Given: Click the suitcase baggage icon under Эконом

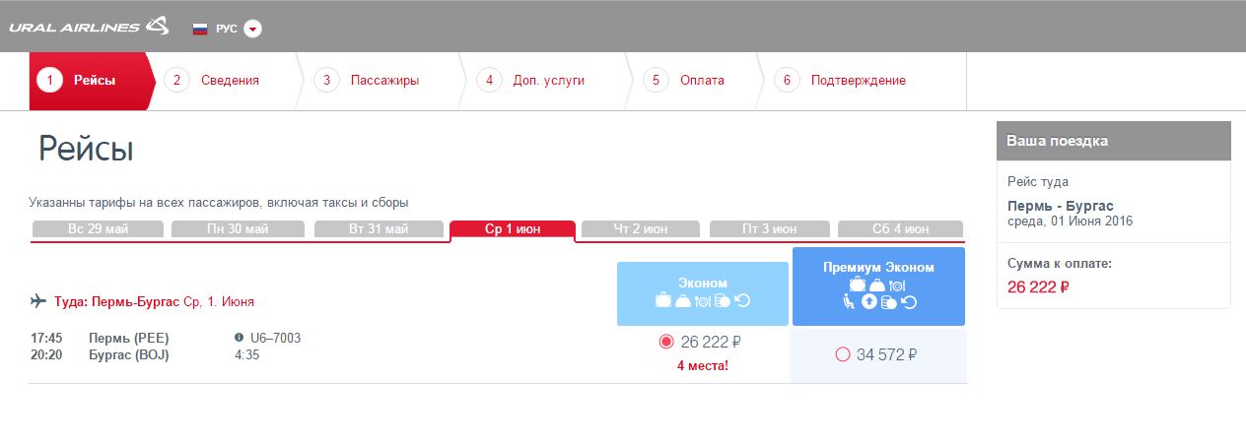Looking at the screenshot, I should [663, 301].
